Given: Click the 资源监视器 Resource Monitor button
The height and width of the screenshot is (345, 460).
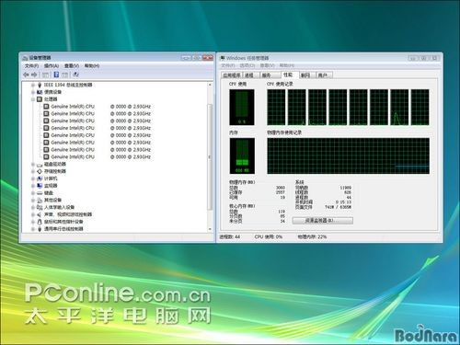Looking at the screenshot, I should click(x=323, y=220).
